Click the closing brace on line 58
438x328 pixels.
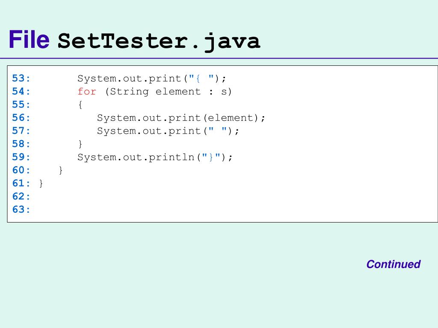(80, 144)
